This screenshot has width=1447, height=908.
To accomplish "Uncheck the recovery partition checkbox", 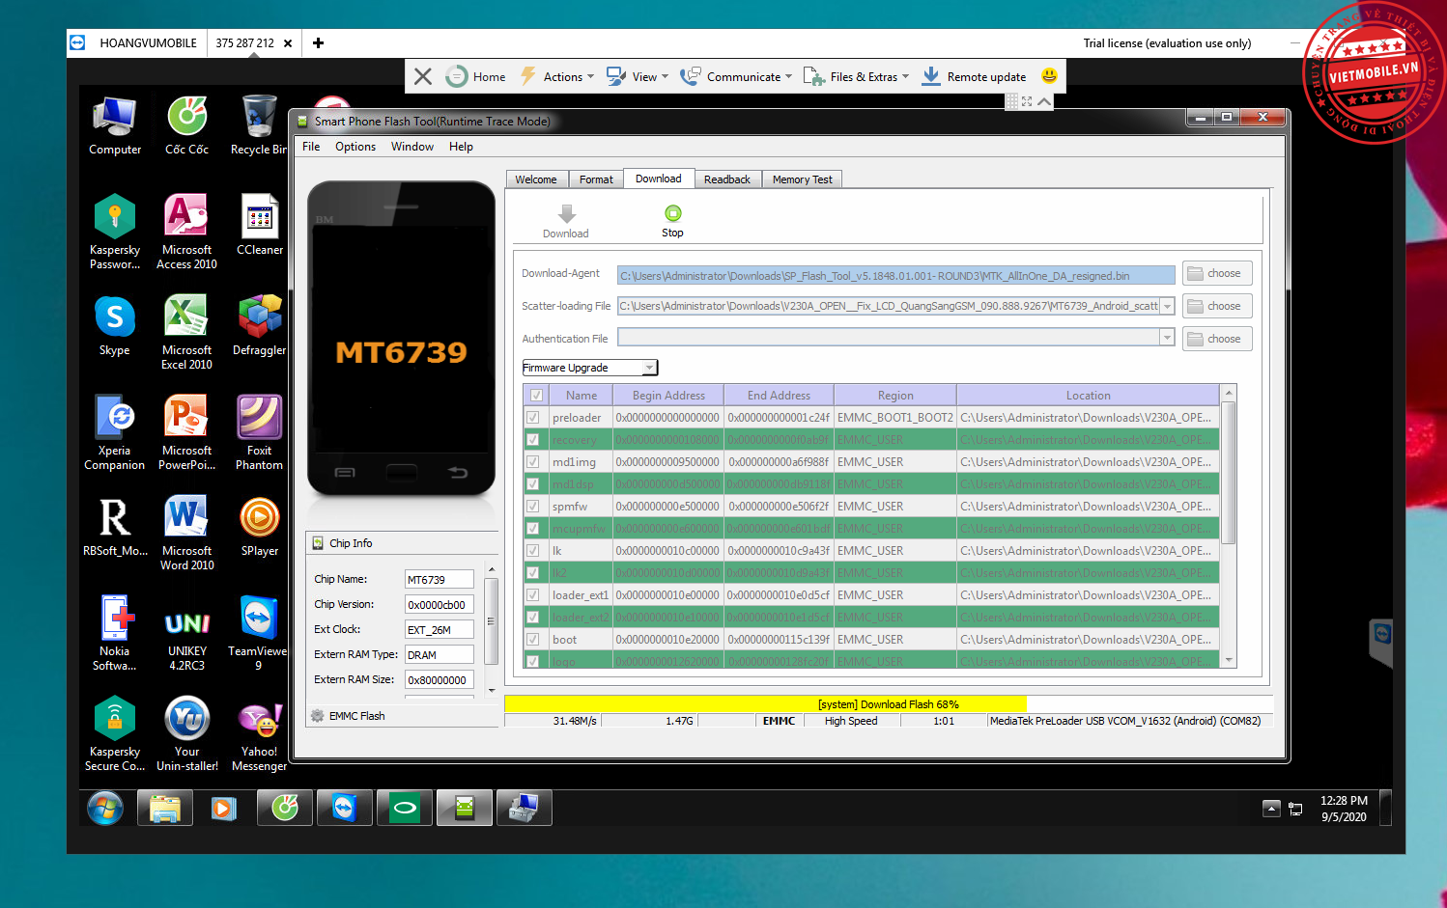I will click(x=532, y=440).
